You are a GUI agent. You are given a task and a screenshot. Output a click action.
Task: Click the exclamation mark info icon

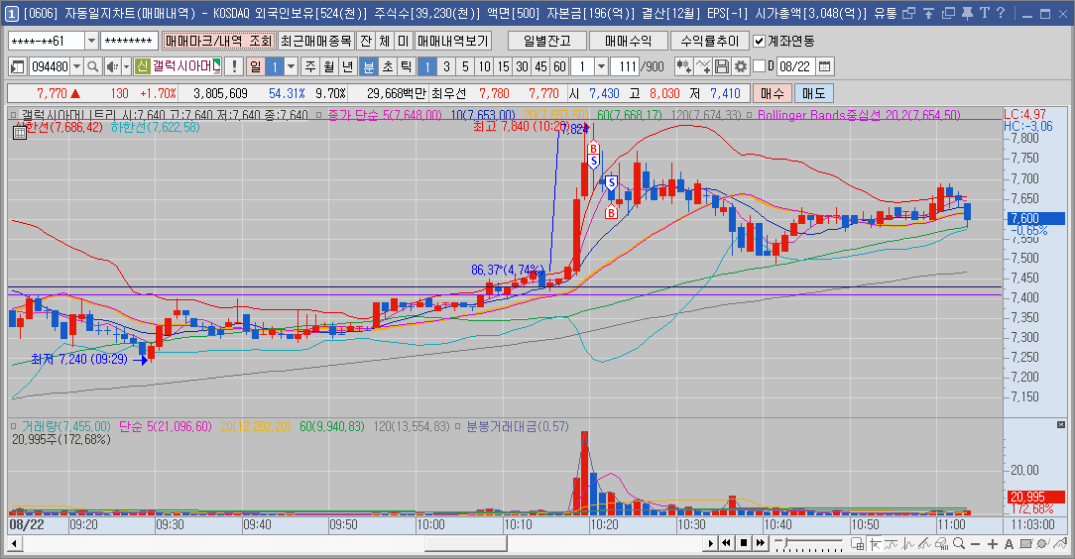coord(234,66)
